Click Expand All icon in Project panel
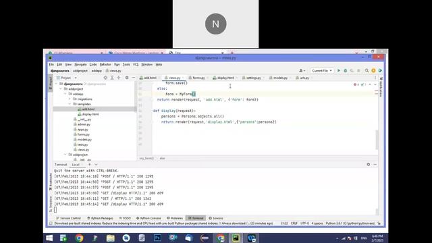The height and width of the screenshot is (243, 432). 112,78
